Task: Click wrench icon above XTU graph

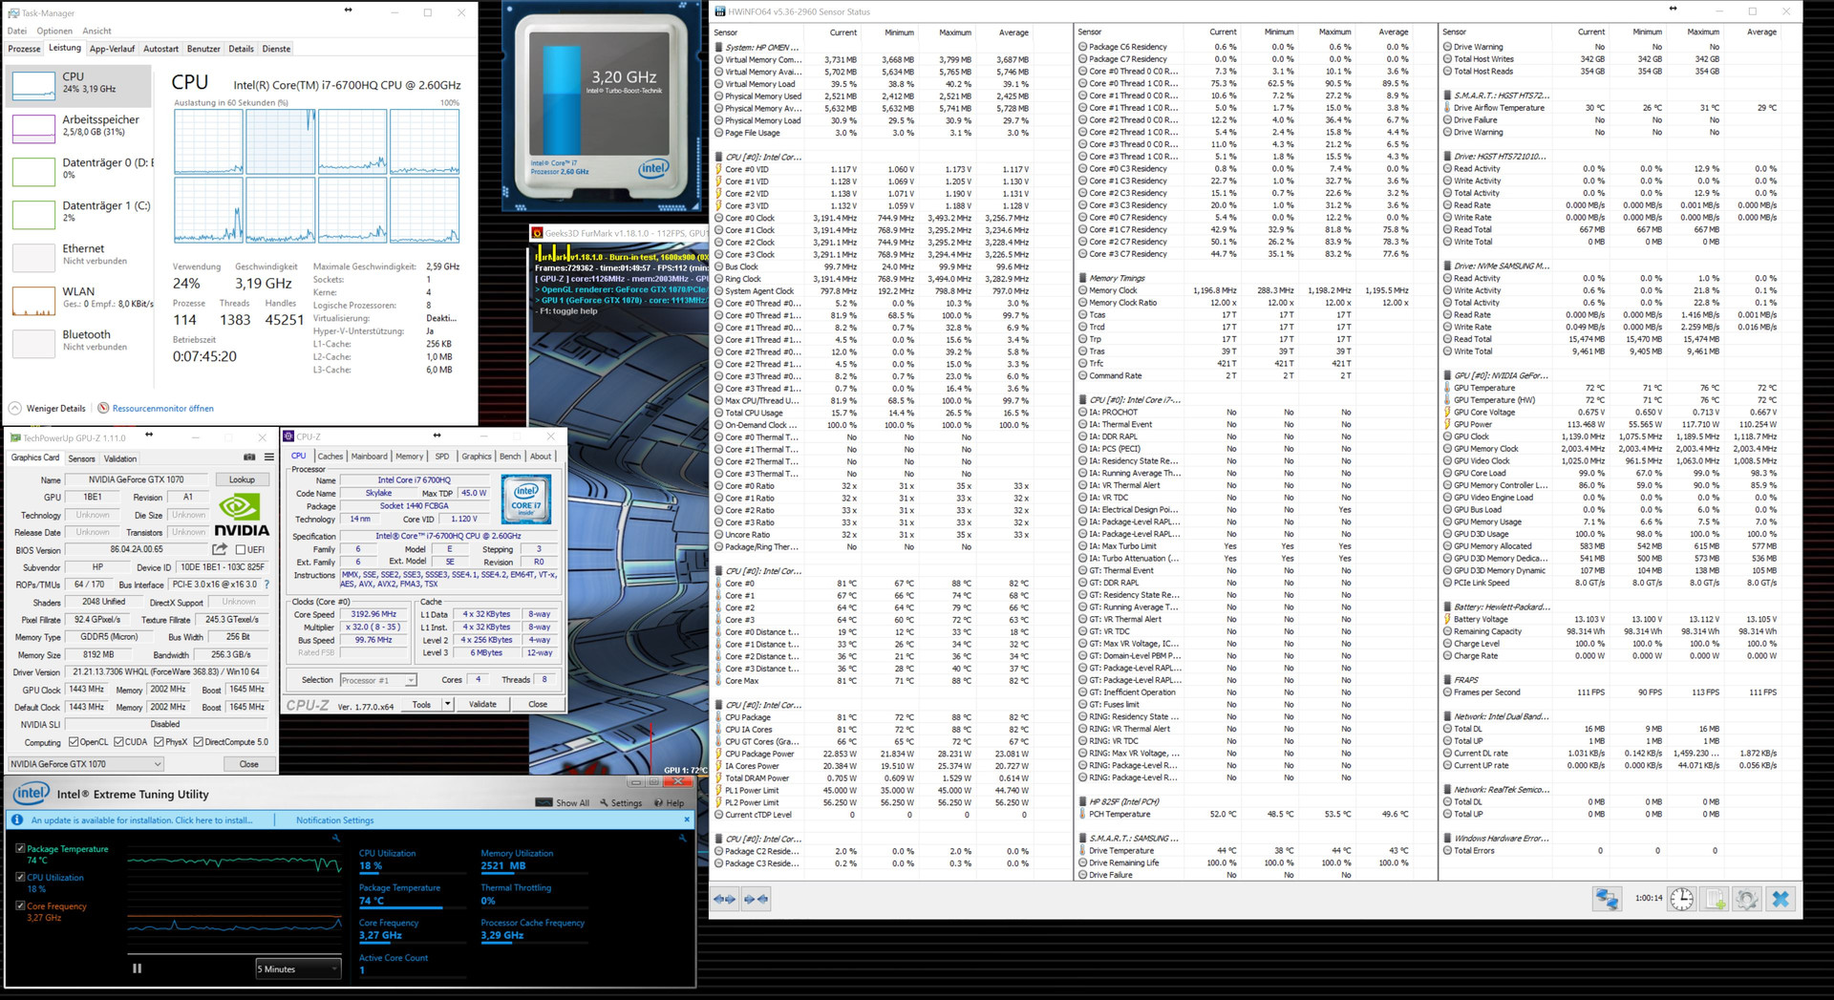Action: [336, 838]
